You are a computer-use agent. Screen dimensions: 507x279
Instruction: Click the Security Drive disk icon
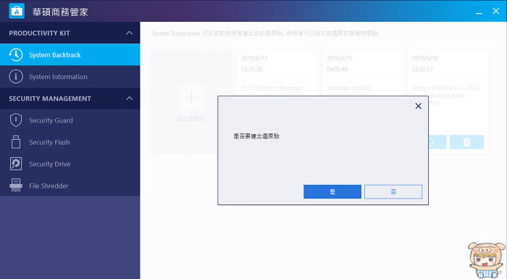pyautogui.click(x=16, y=164)
